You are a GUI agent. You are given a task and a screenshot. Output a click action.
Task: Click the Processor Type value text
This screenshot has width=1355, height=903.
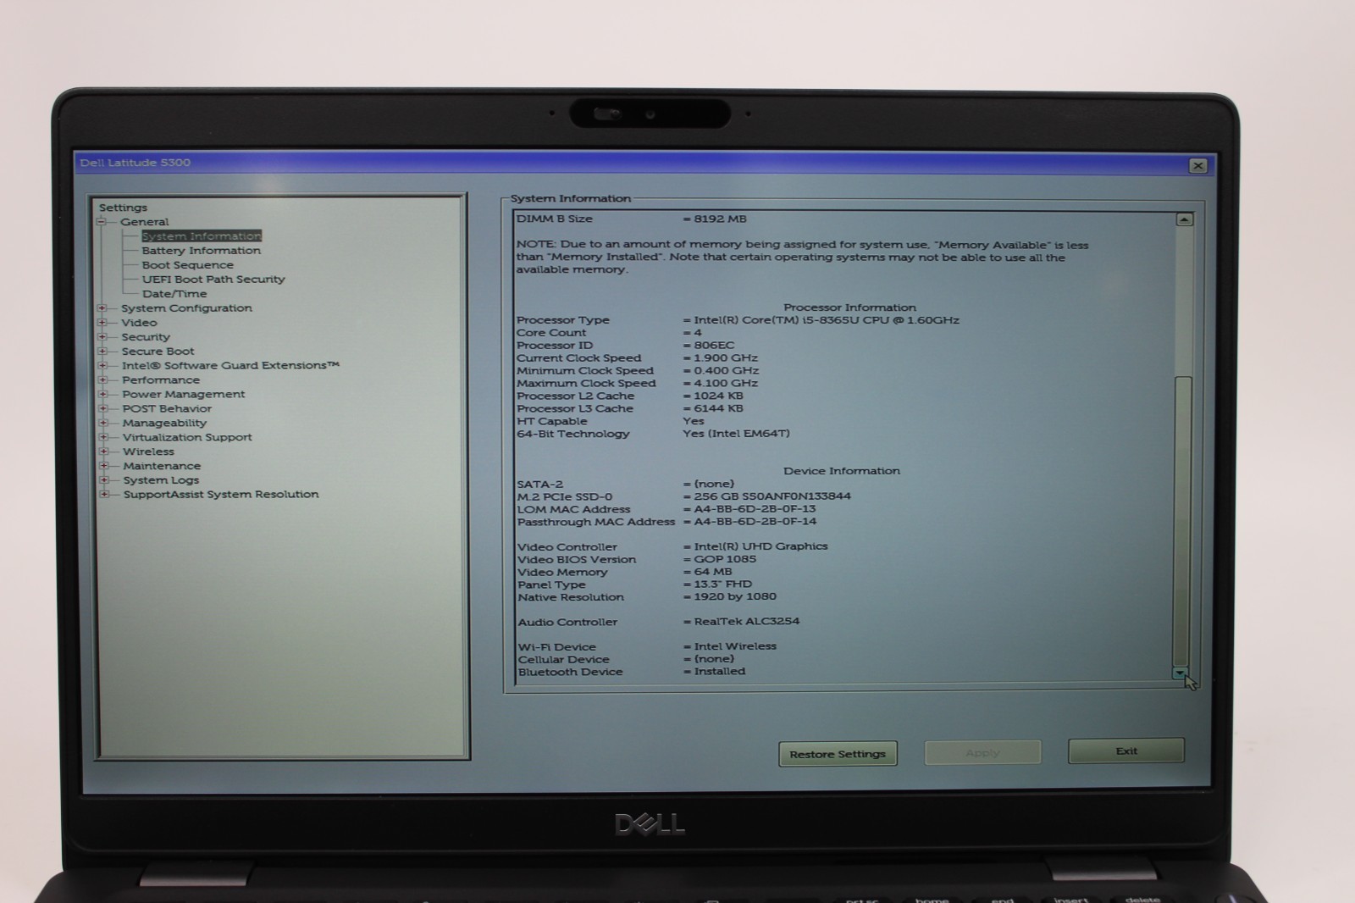[x=827, y=320]
